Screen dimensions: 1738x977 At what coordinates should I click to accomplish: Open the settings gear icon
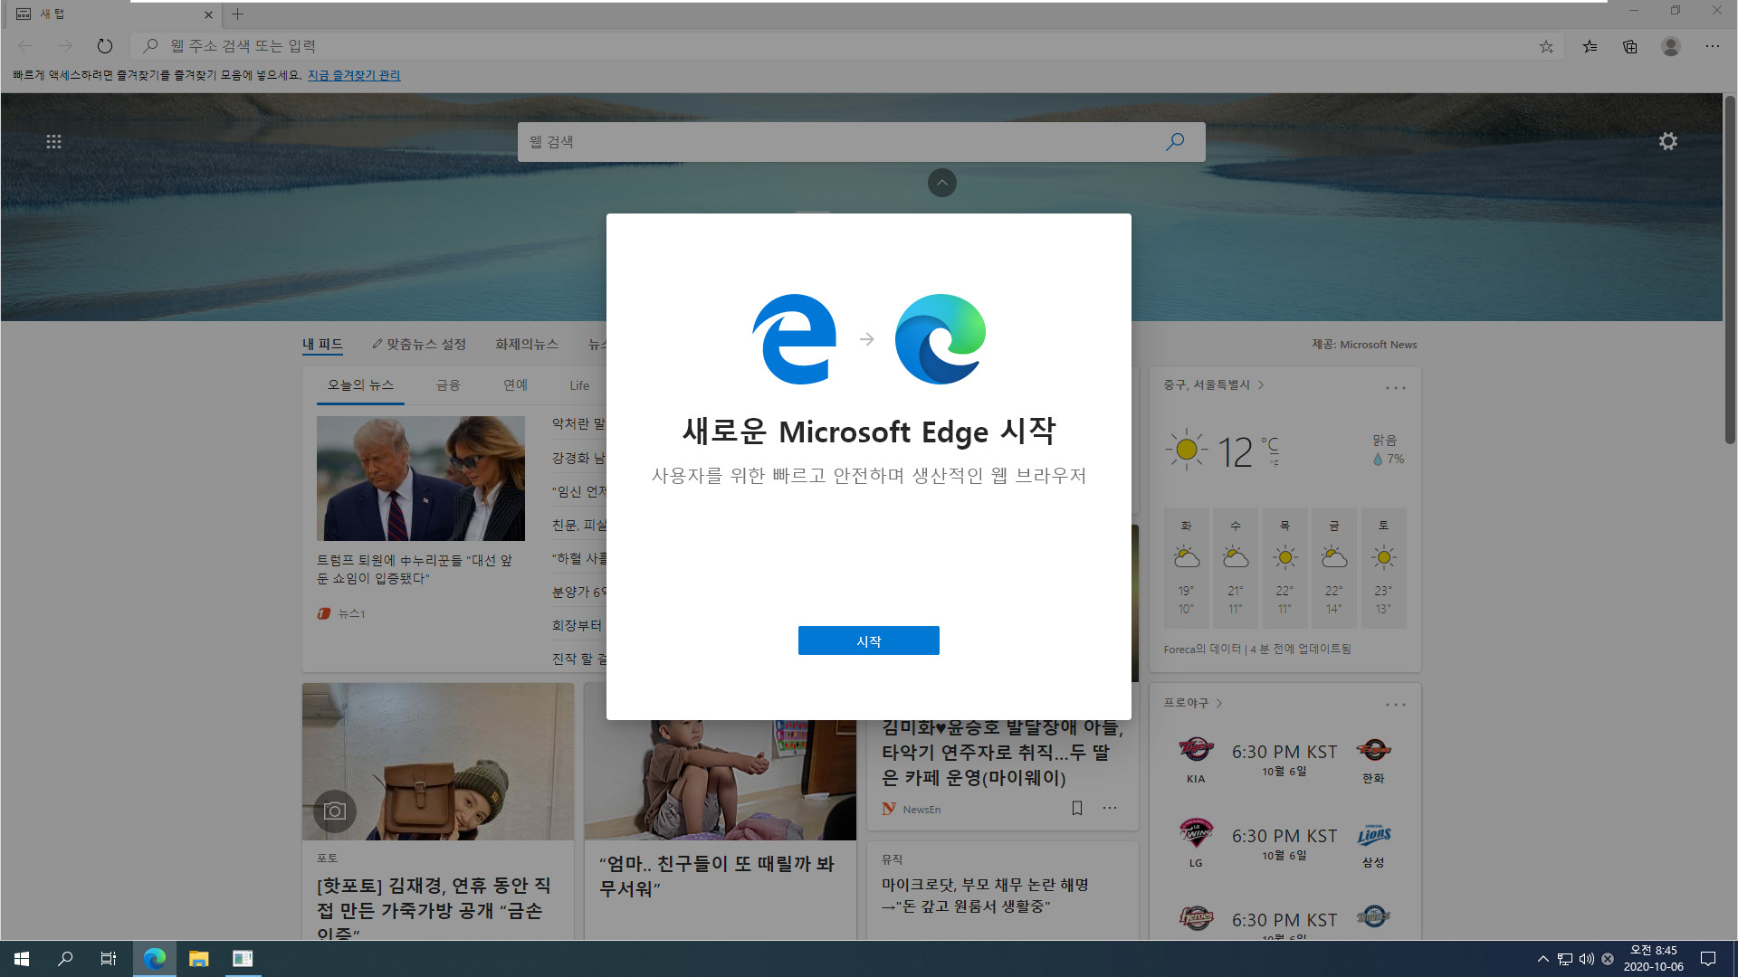(x=1667, y=141)
